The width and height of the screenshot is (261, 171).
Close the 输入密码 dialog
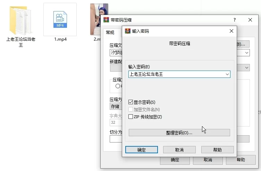click(x=231, y=31)
